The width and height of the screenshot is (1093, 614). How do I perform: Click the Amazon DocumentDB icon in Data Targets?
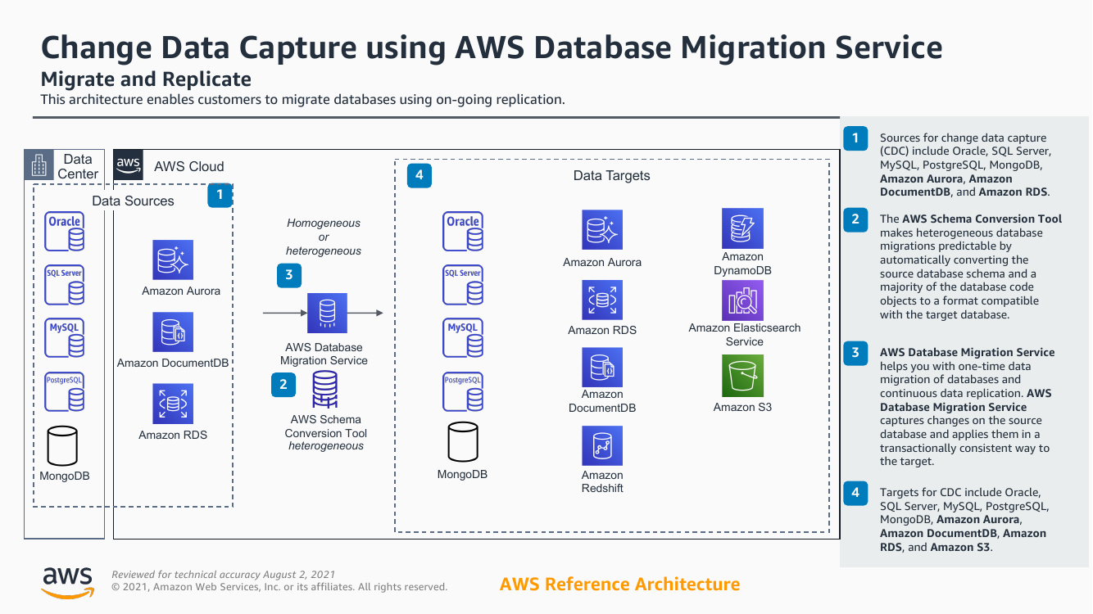pyautogui.click(x=602, y=368)
